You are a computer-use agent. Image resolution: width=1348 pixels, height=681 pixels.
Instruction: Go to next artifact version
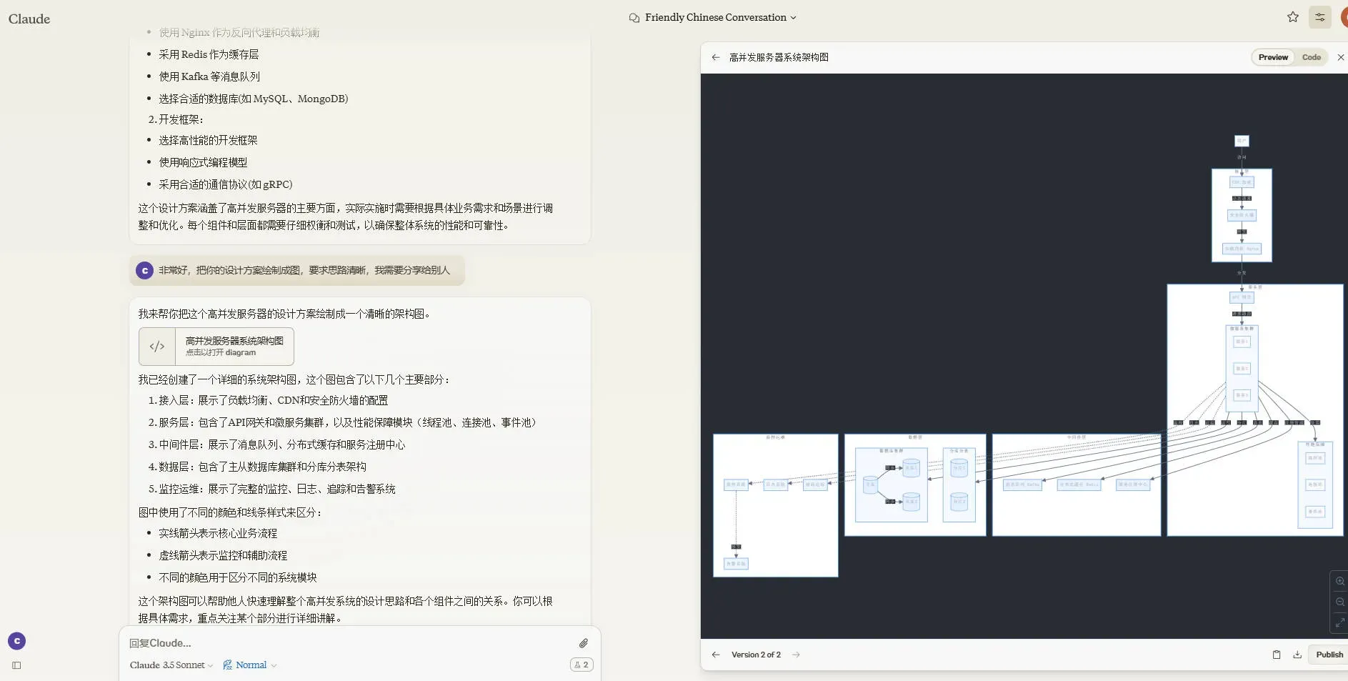pos(796,655)
